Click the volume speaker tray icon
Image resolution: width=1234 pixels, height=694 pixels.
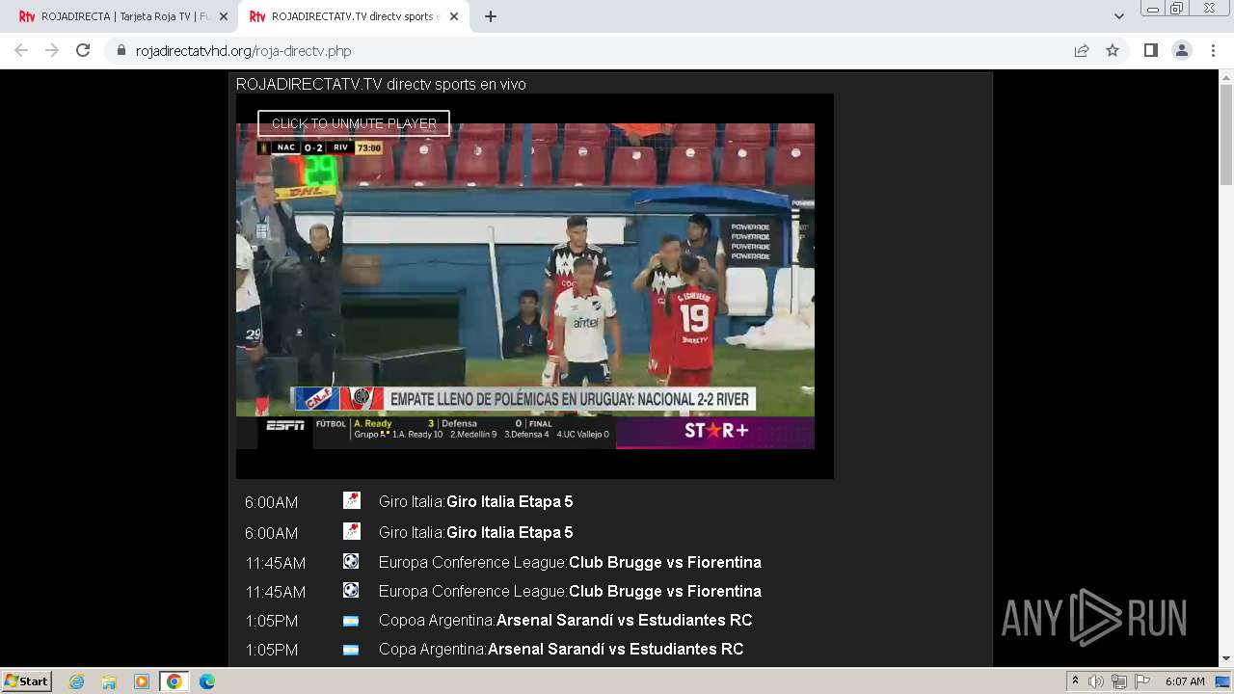(1096, 681)
